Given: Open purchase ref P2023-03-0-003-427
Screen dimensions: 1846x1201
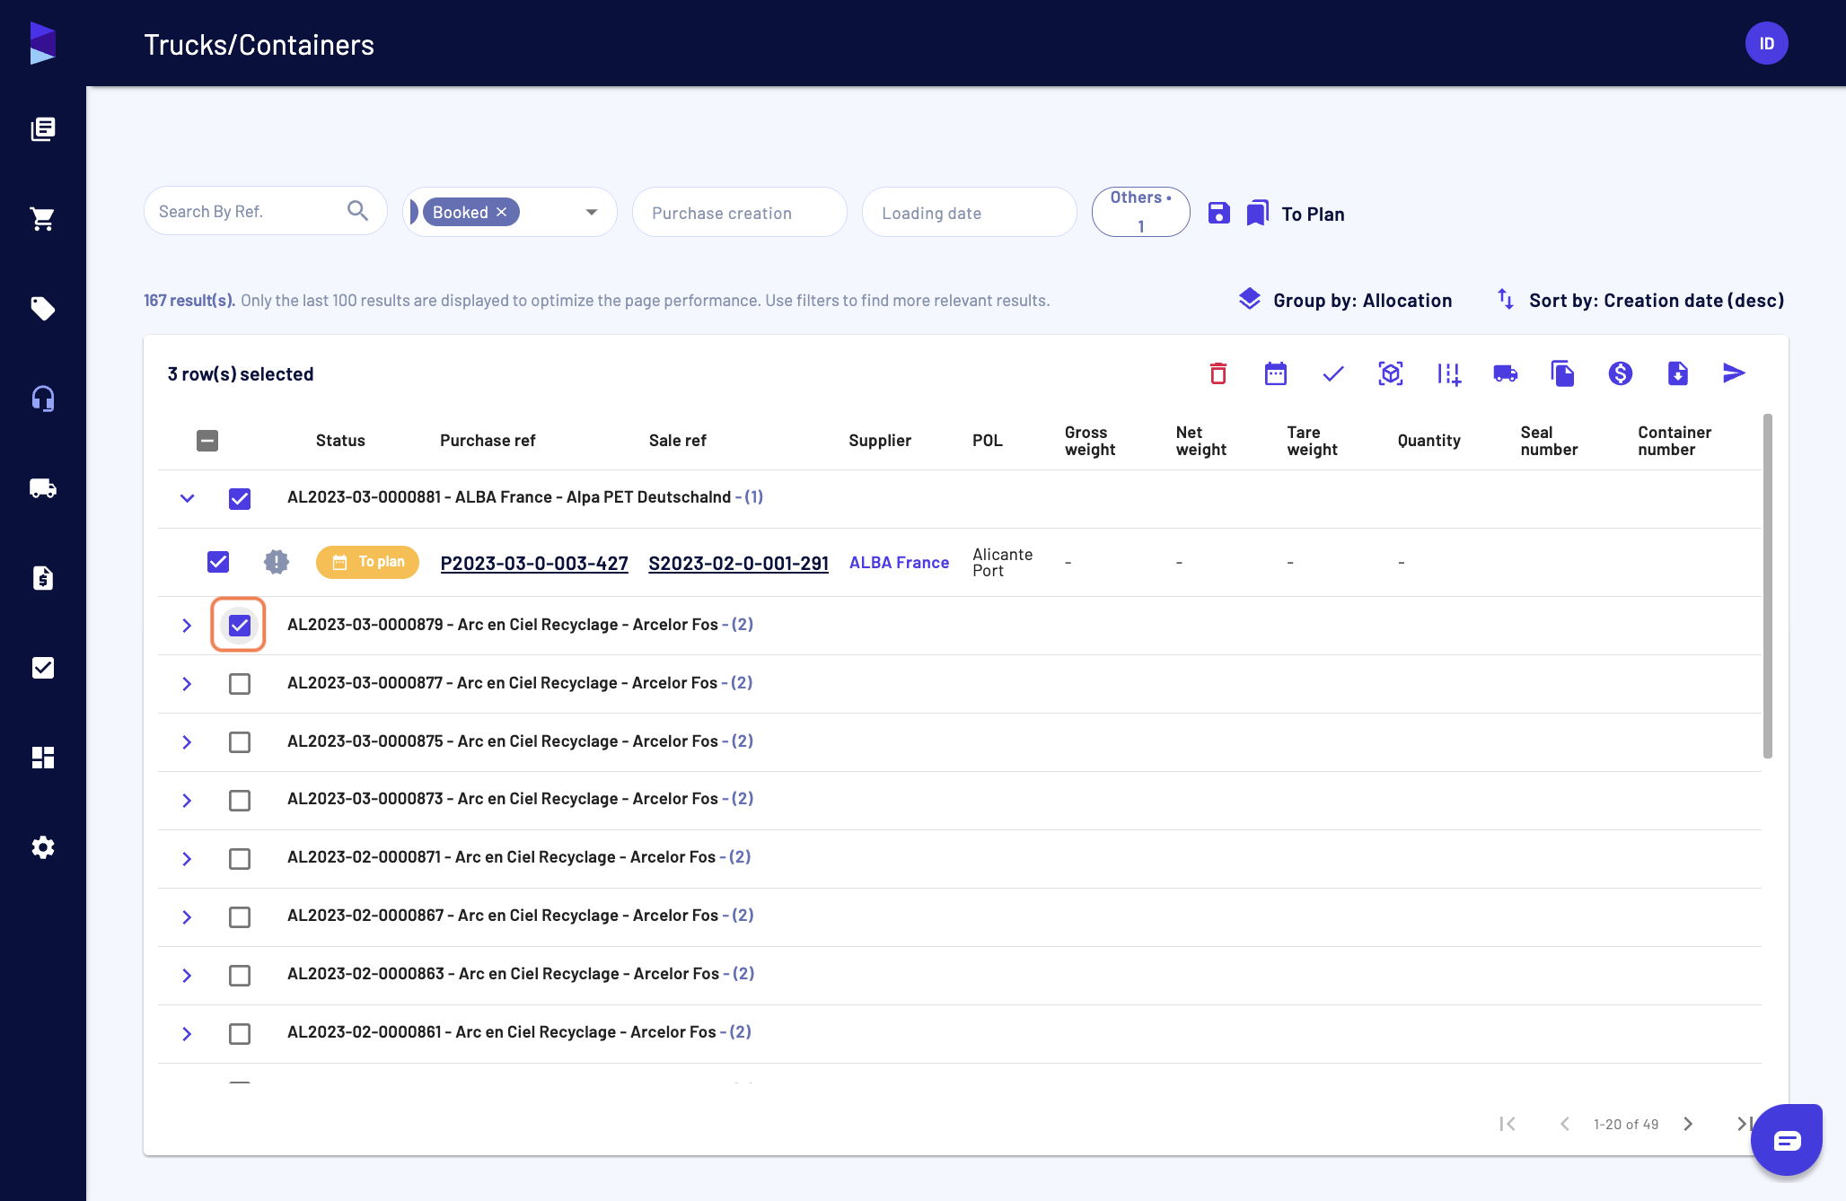Looking at the screenshot, I should click(x=534, y=564).
